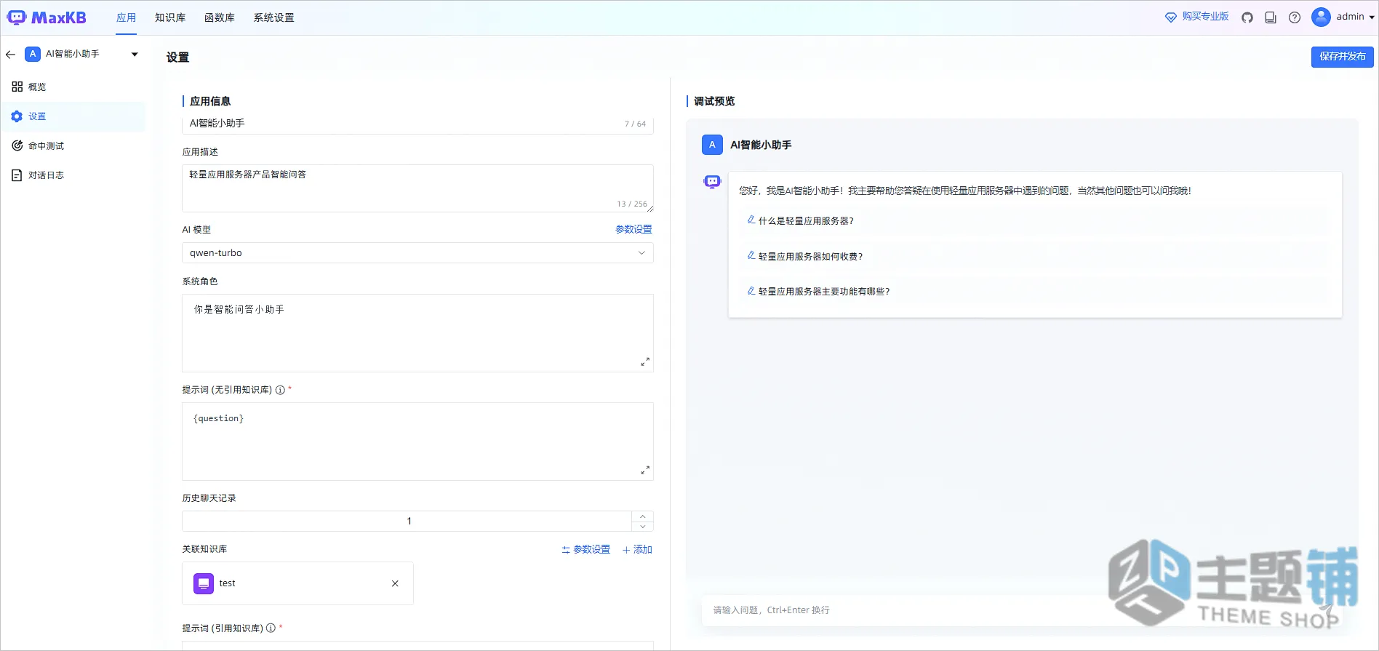
Task: Go back with the left arrow
Action: click(x=10, y=55)
